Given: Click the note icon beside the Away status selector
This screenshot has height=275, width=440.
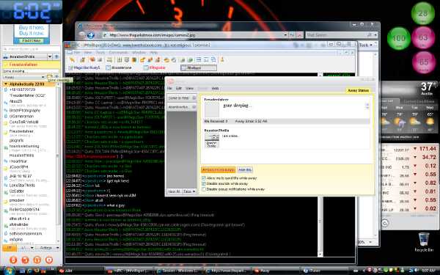Looking at the screenshot, I should pyautogui.click(x=49, y=76).
